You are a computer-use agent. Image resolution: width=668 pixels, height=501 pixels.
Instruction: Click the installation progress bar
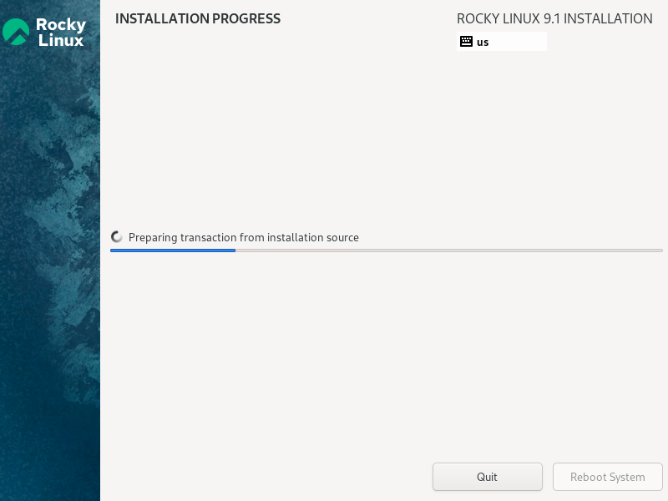point(387,250)
